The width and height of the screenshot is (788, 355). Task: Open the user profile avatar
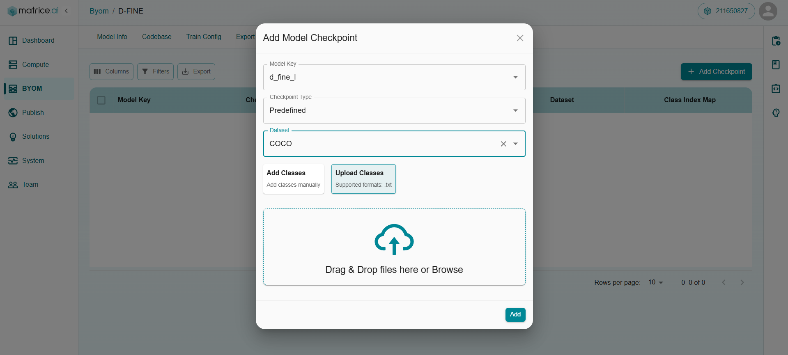coord(768,11)
